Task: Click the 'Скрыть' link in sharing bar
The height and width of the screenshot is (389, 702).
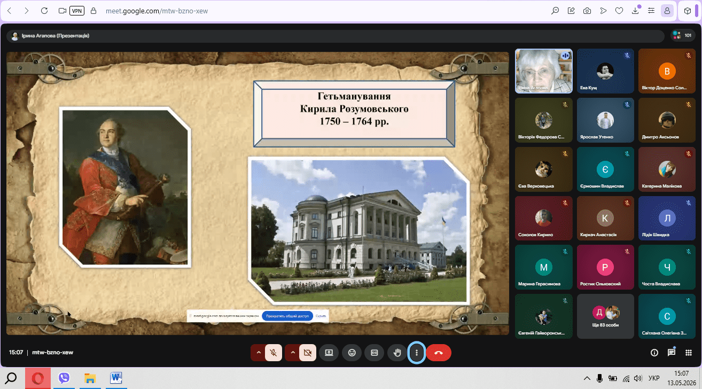Action: 321,316
